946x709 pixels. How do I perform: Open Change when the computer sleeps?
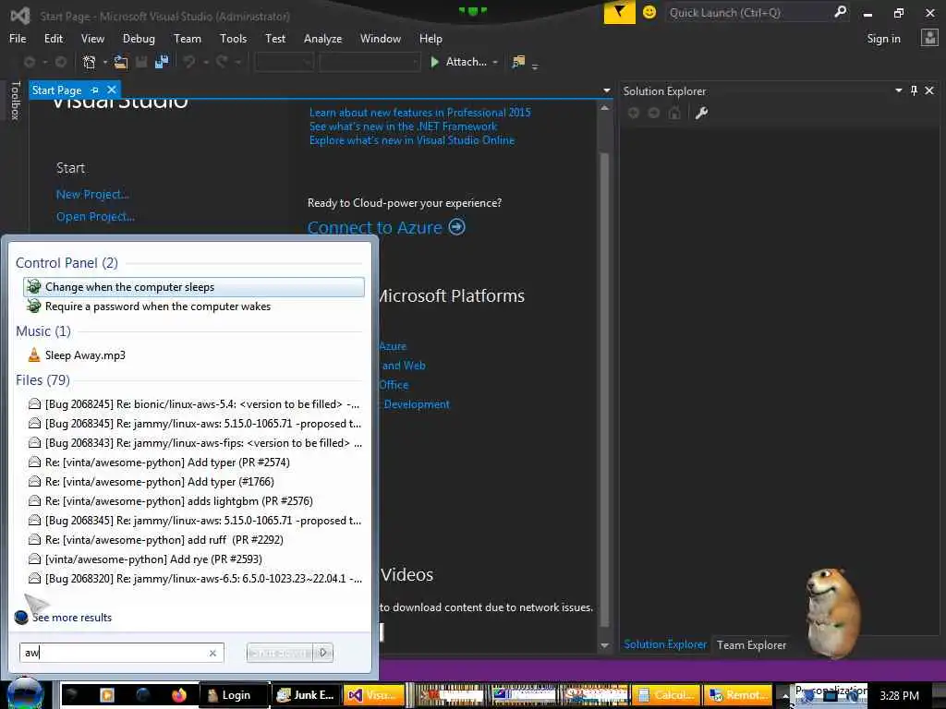(194, 287)
